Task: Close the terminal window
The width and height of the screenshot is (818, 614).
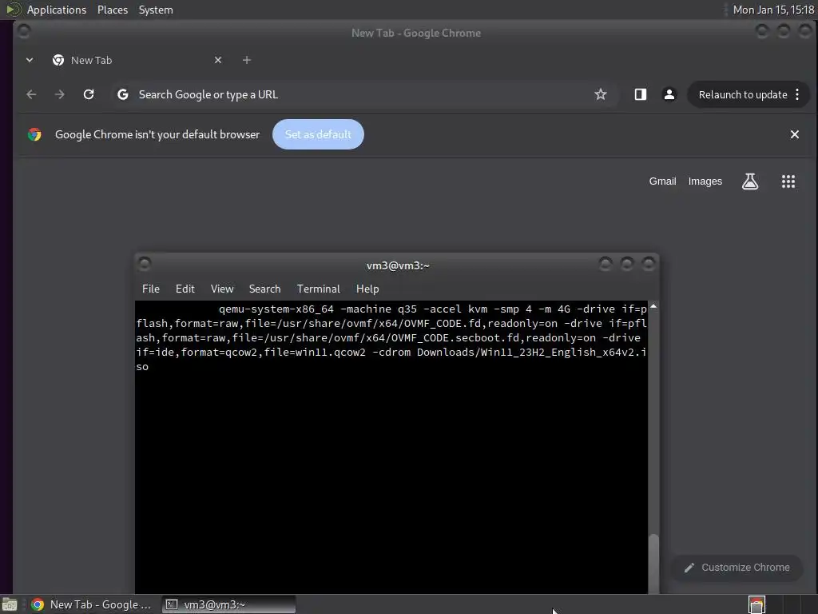Action: 649,264
